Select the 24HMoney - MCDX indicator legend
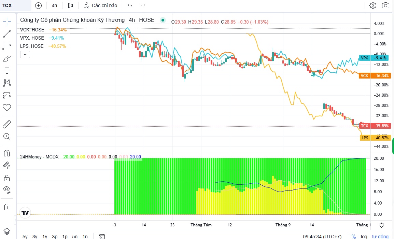This screenshot has width=394, height=239. tap(39, 157)
